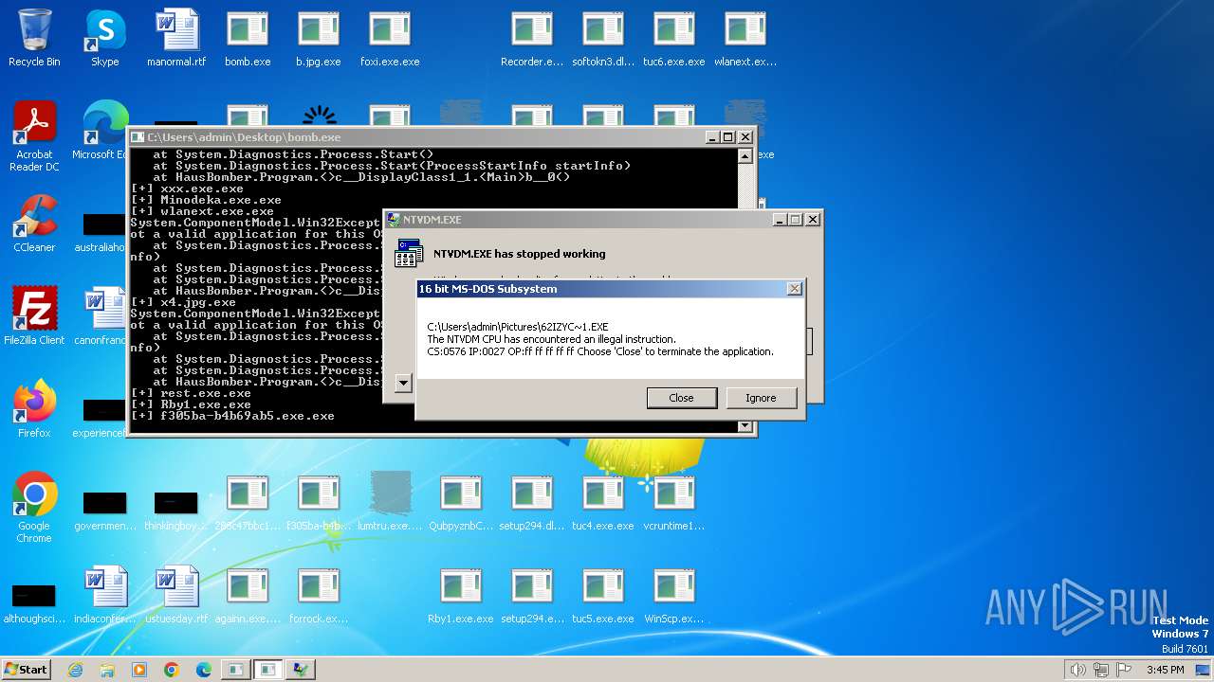Image resolution: width=1214 pixels, height=682 pixels.
Task: Select WinScp desktop icon
Action: coord(674,596)
